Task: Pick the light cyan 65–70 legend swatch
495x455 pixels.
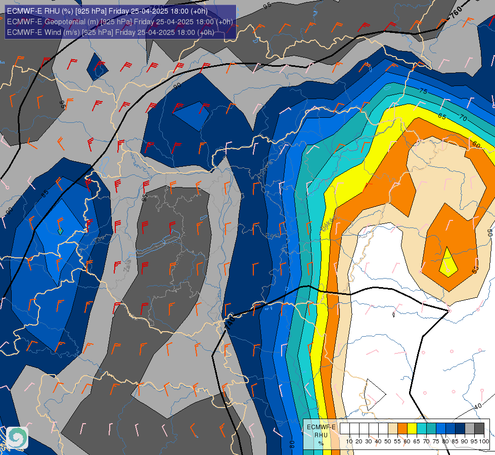Action: point(422,429)
